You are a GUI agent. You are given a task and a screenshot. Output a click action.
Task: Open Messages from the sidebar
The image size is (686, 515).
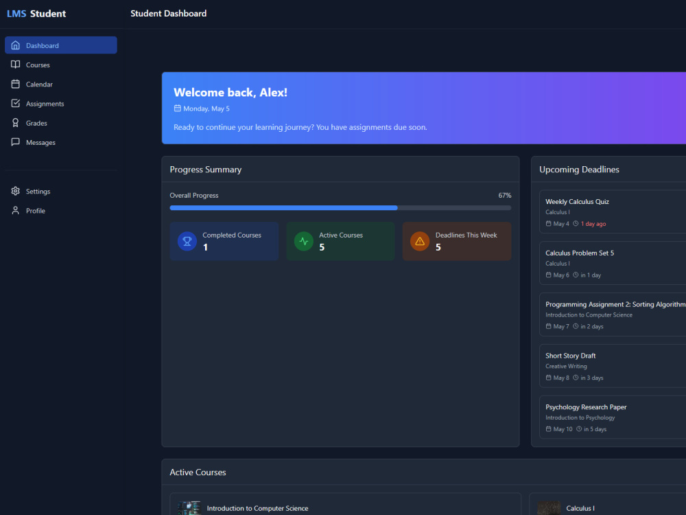coord(61,142)
